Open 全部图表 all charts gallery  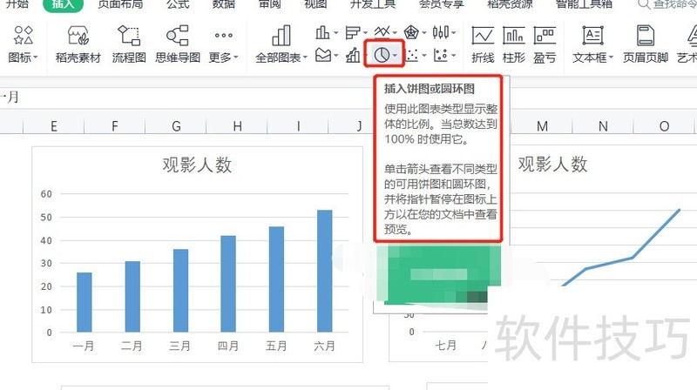281,44
